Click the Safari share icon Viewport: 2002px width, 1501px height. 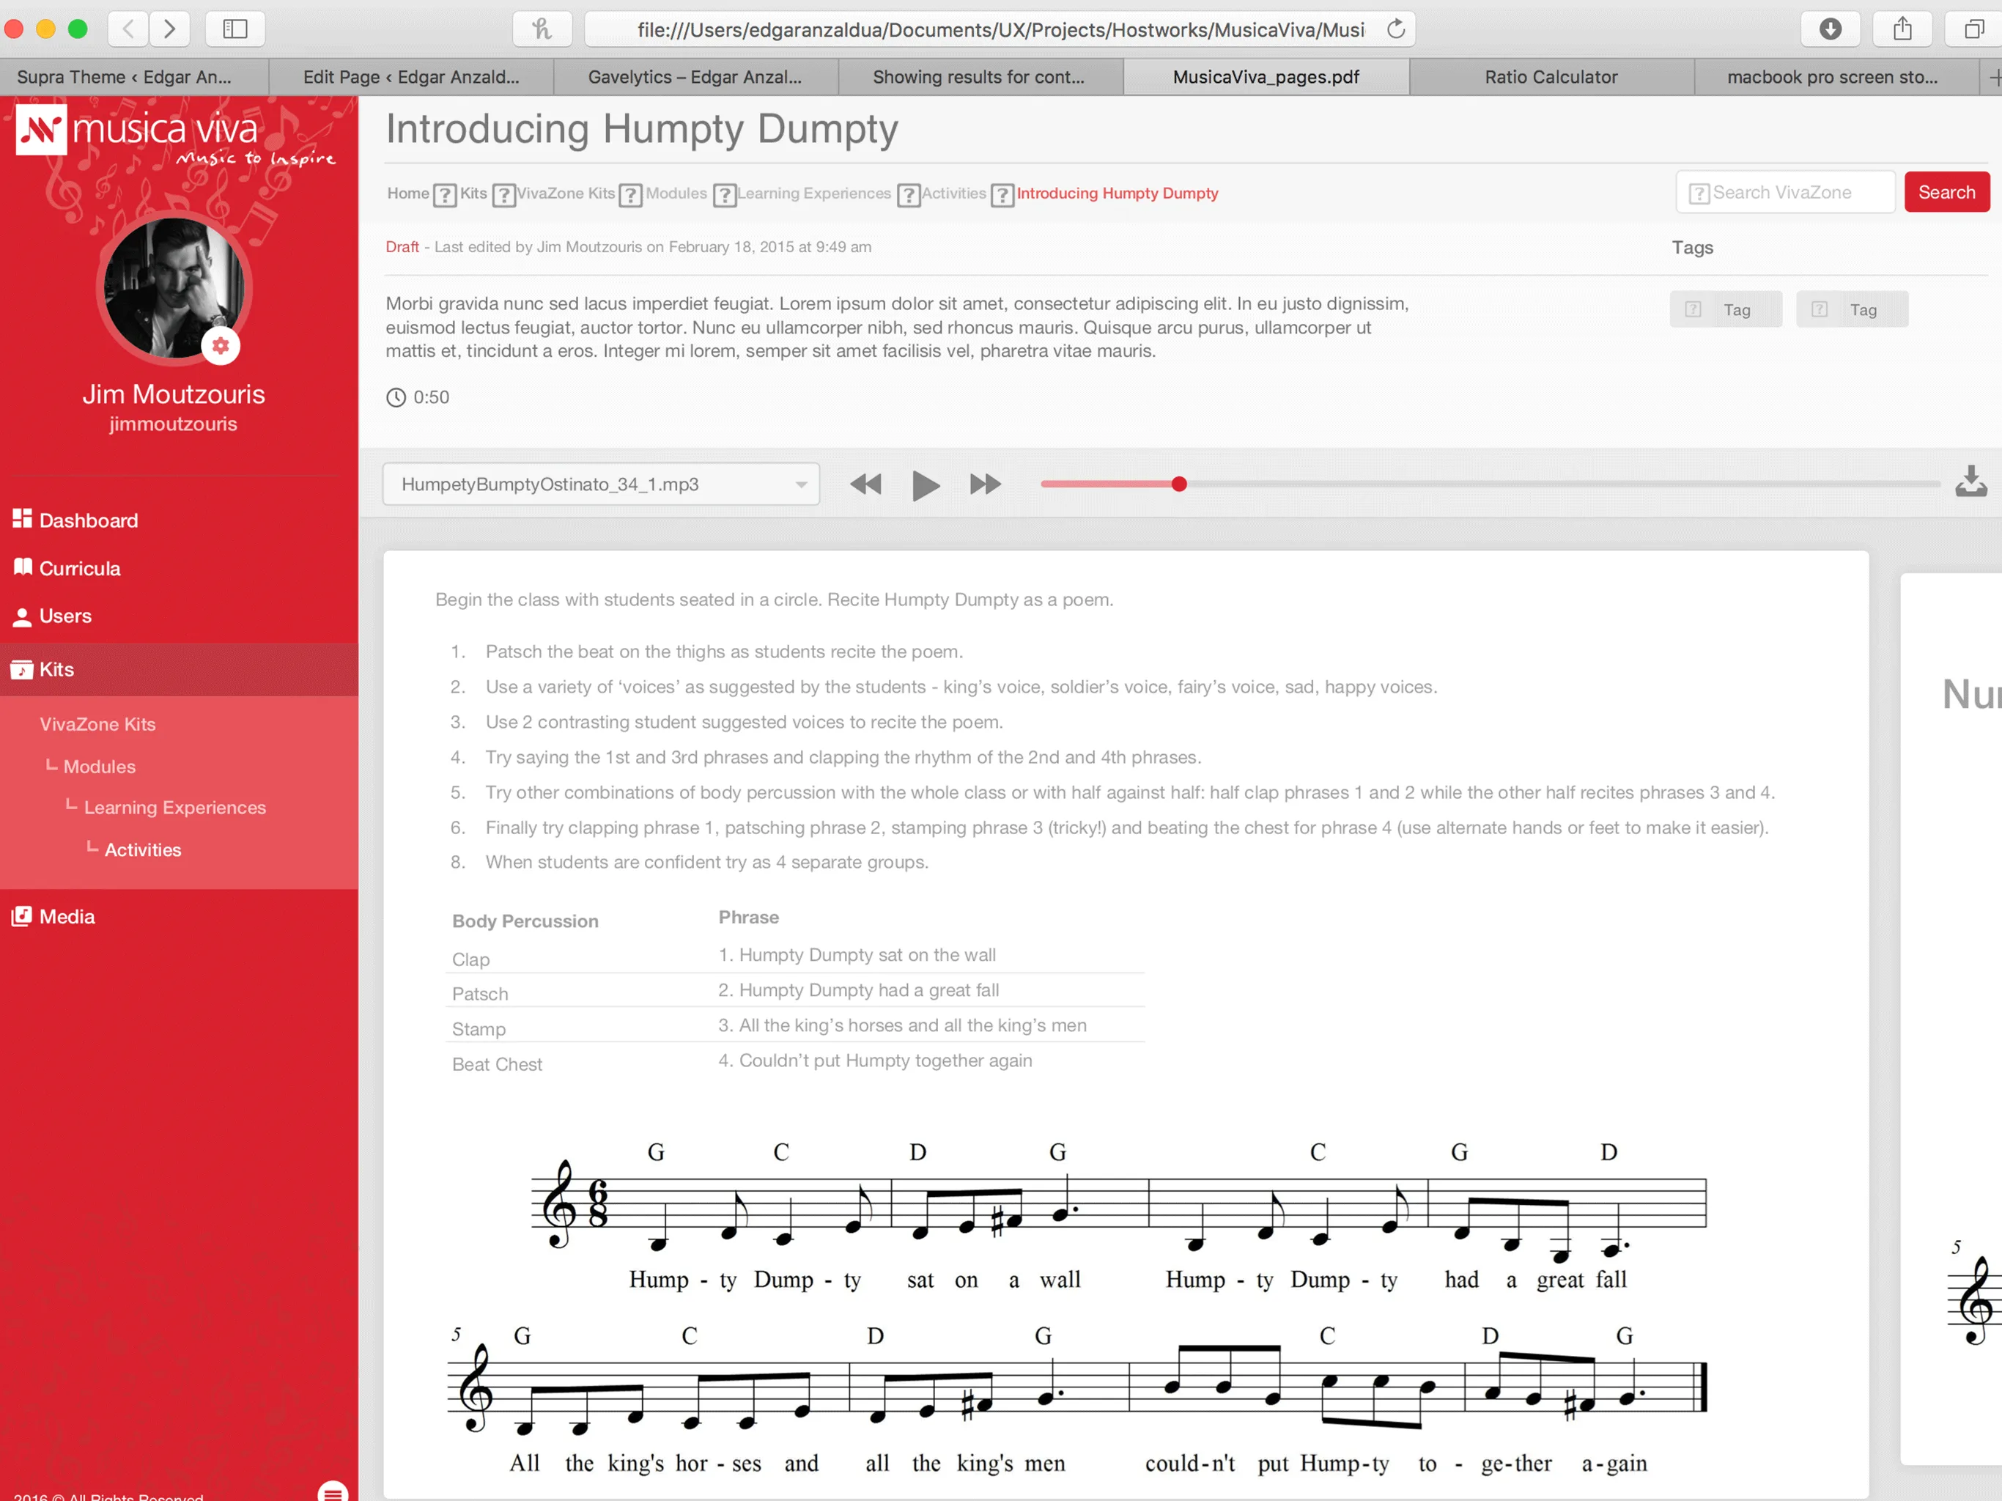coord(1902,29)
